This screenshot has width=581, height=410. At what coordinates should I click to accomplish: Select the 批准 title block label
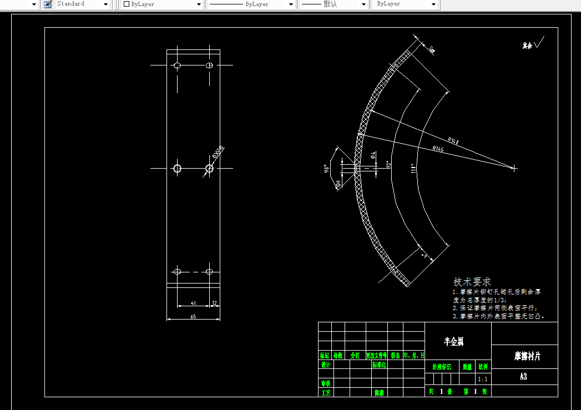point(379,393)
